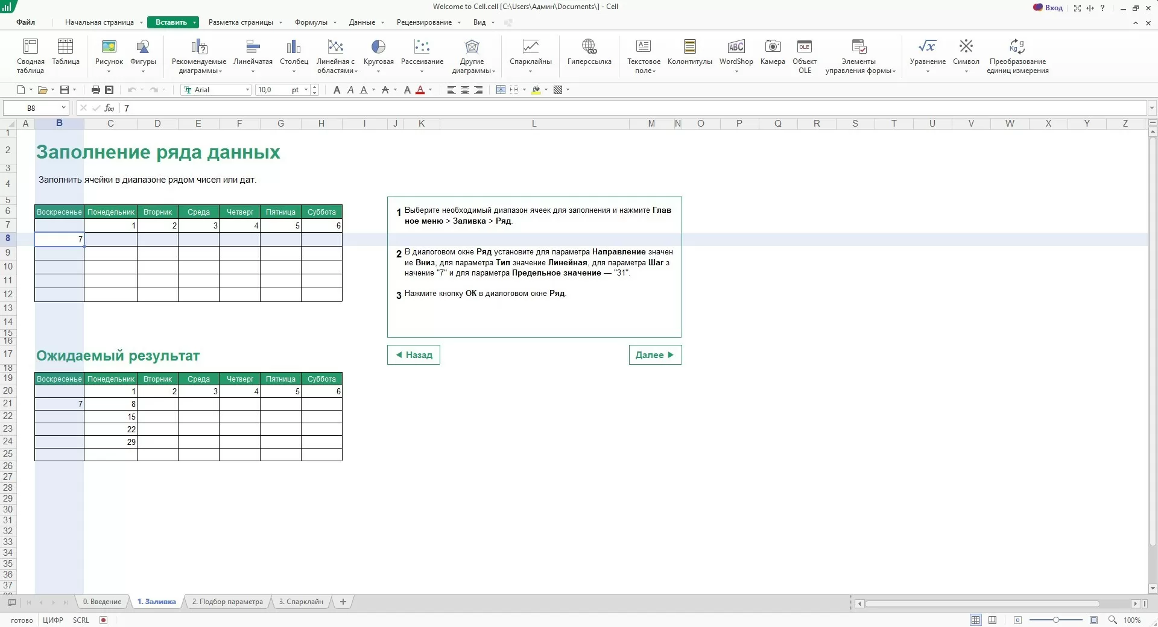This screenshot has width=1158, height=627.
Task: Expand the Фигуры shapes dropdown
Action: point(143,72)
